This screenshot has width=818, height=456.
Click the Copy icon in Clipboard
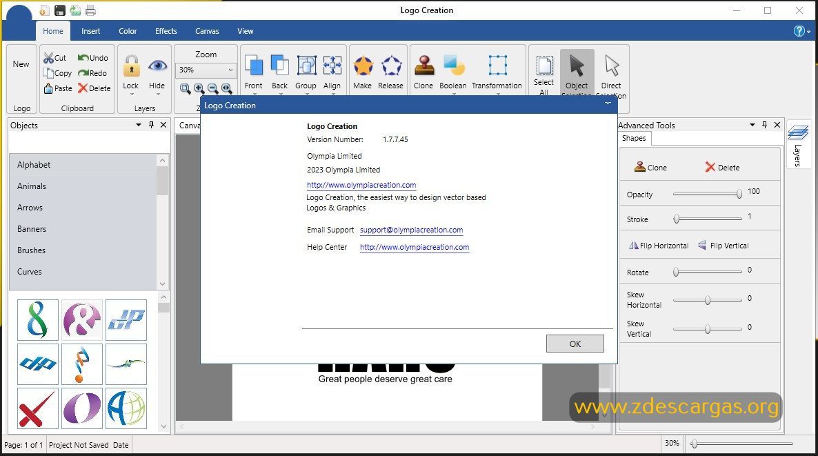point(48,73)
